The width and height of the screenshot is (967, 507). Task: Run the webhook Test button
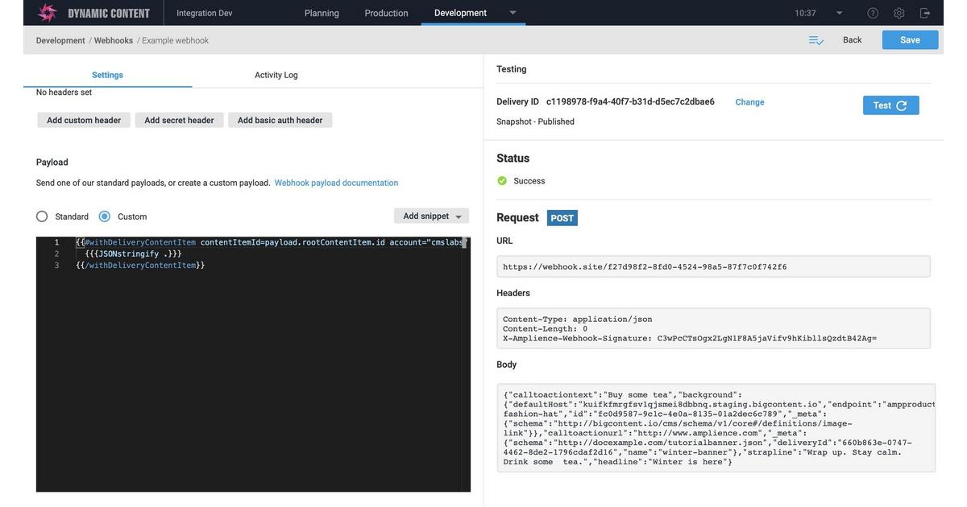click(x=890, y=105)
